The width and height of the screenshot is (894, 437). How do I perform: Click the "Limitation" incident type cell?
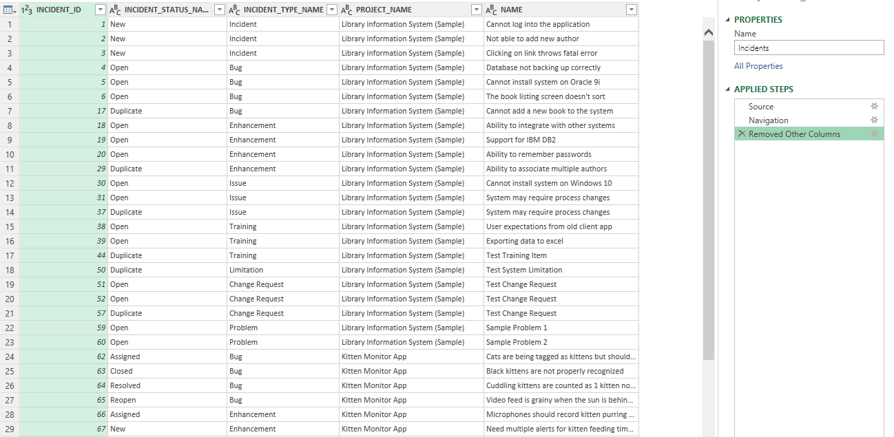pos(282,270)
